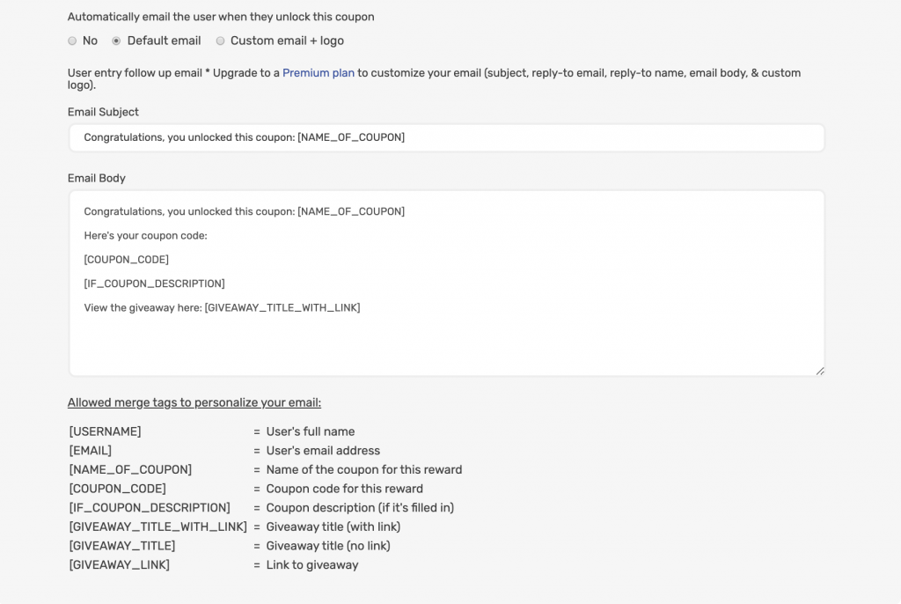This screenshot has width=901, height=604.
Task: Click the [GIVEAWAY_LINK] merge tag
Action: point(119,564)
